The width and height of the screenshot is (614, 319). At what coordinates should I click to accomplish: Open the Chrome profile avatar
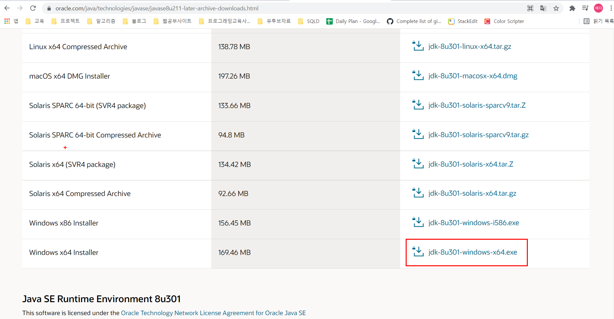coord(598,8)
